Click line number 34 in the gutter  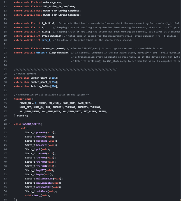click(x=5, y=99)
